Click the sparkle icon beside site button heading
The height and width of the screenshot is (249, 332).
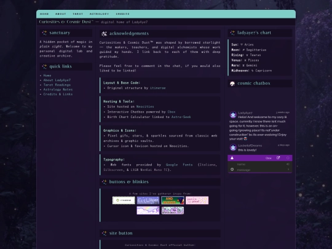[x=104, y=234]
